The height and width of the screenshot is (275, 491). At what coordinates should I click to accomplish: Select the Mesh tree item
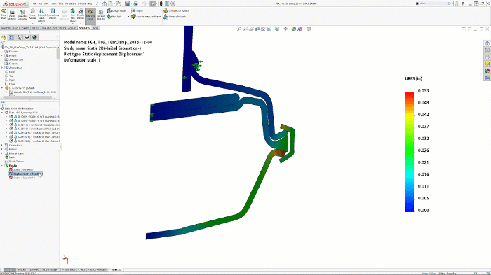click(x=9, y=157)
